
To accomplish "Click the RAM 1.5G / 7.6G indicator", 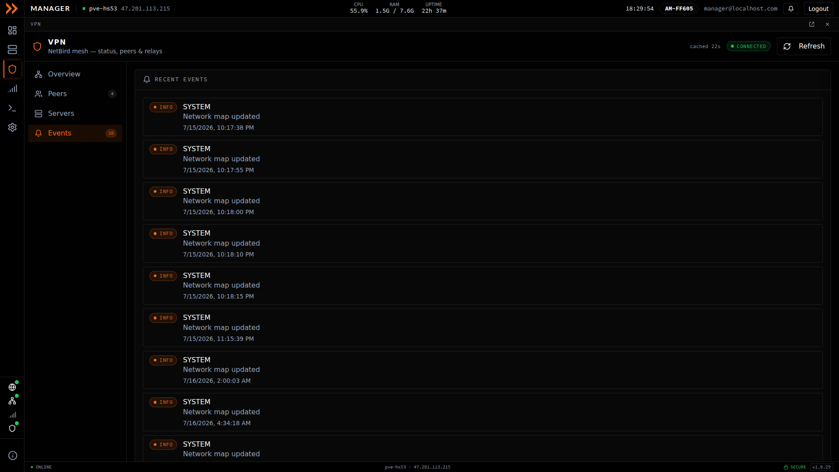I will tap(395, 8).
